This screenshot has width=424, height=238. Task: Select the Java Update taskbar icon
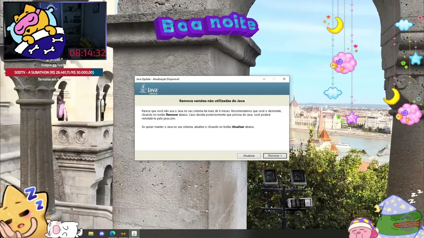pos(134,234)
